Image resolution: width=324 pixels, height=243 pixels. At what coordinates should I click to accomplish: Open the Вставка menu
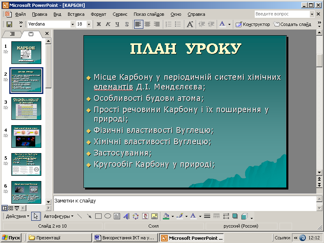point(76,14)
